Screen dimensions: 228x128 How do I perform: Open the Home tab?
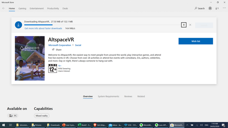tap(12, 8)
